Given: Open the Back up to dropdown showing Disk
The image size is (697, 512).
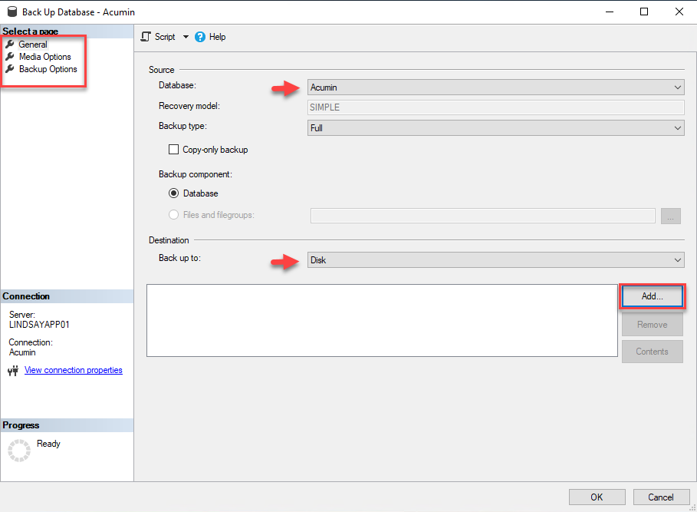Looking at the screenshot, I should pyautogui.click(x=495, y=259).
